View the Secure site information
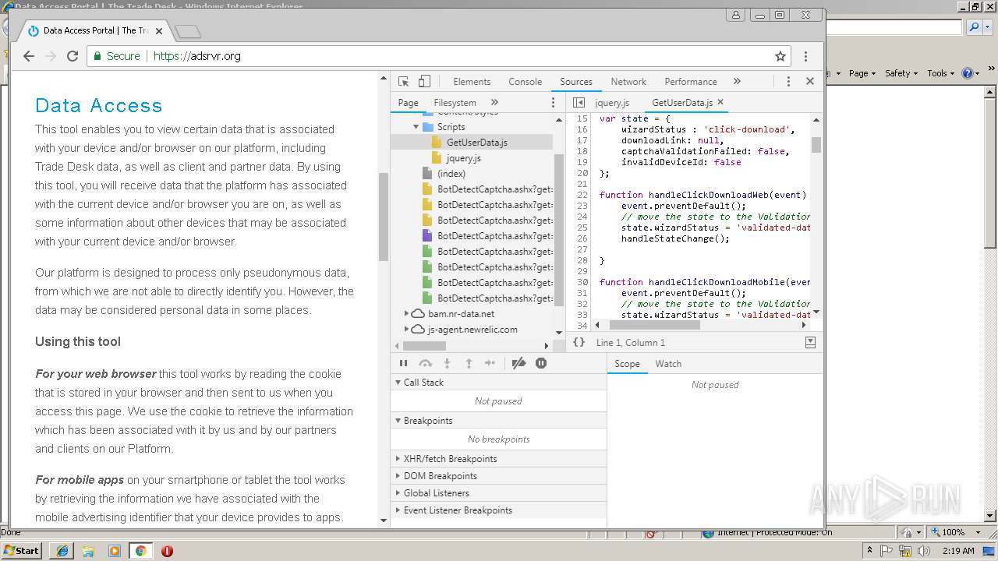The height and width of the screenshot is (561, 998). [117, 56]
